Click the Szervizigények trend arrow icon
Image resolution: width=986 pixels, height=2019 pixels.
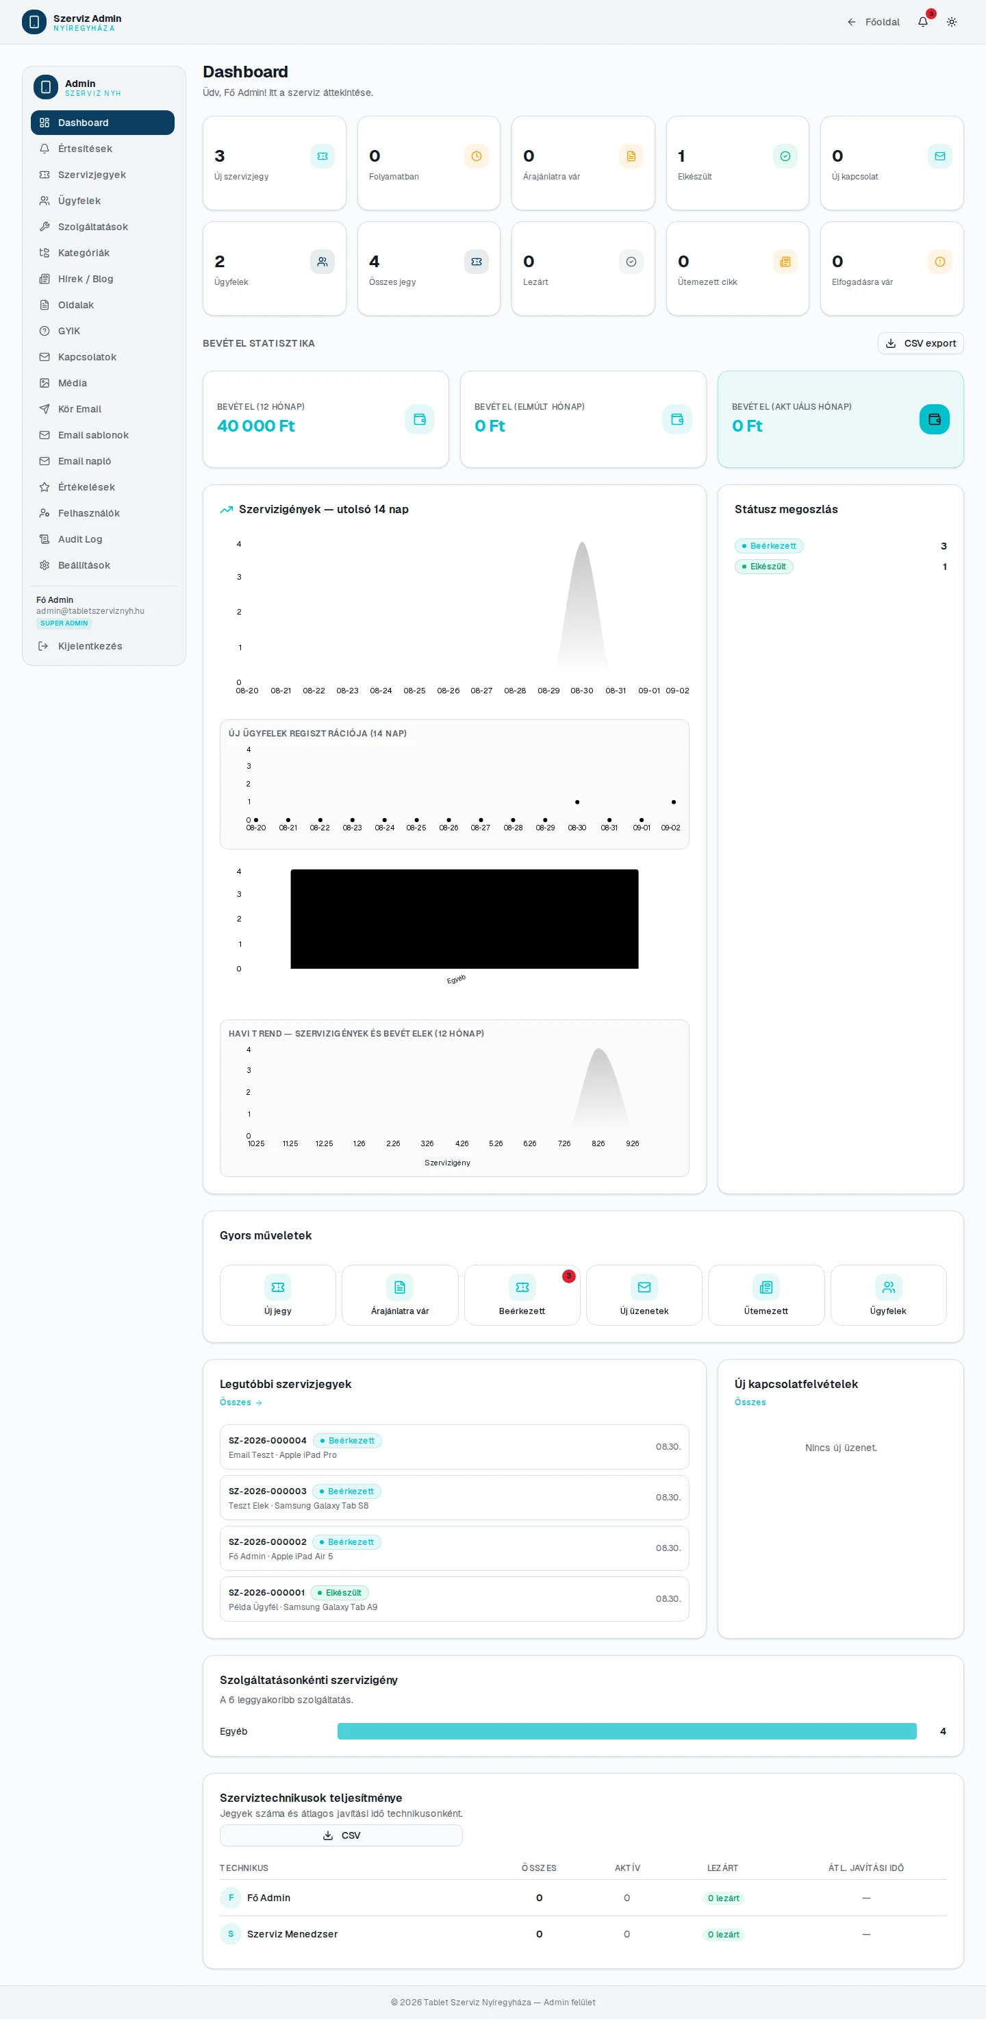coord(227,510)
